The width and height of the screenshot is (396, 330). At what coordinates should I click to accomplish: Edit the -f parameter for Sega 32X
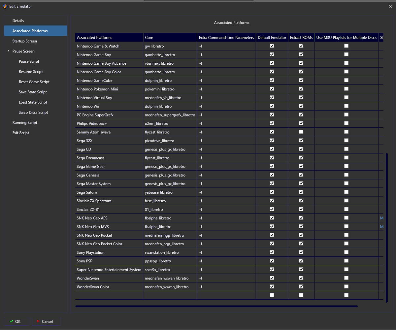pos(226,141)
